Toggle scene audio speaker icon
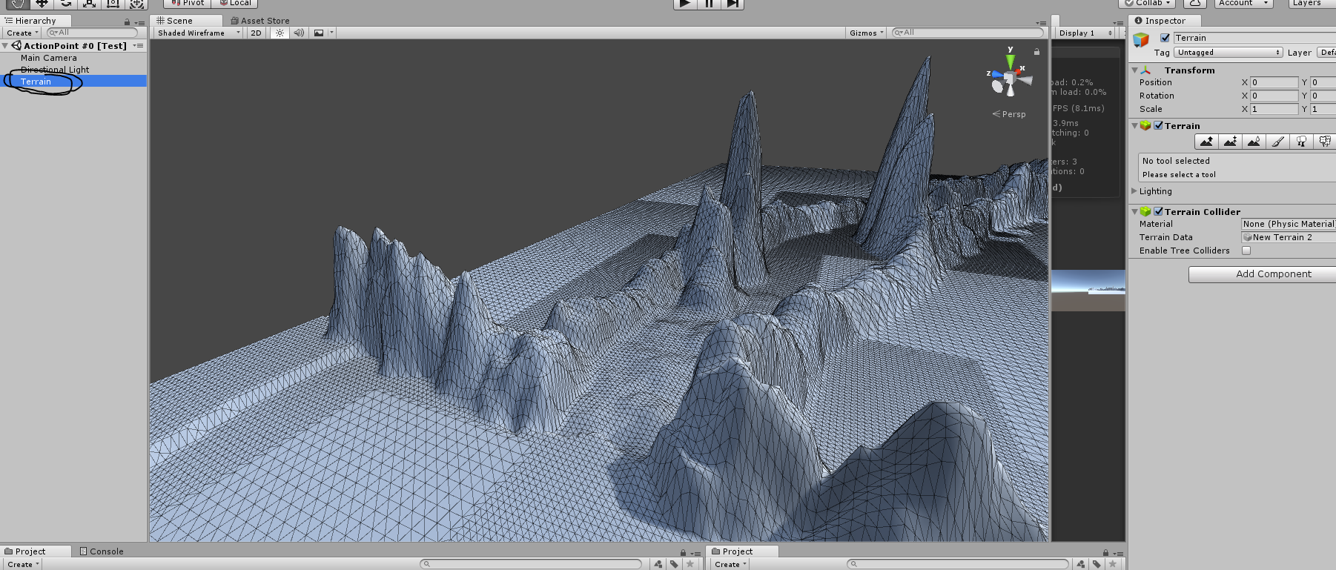 click(x=299, y=33)
